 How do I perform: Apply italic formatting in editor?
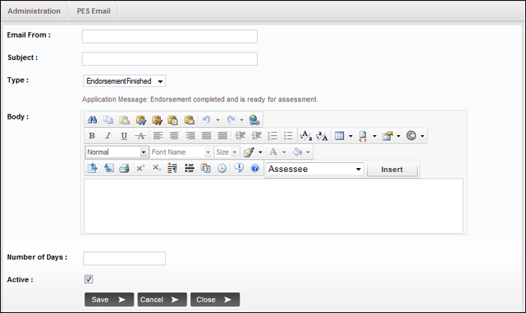[107, 136]
